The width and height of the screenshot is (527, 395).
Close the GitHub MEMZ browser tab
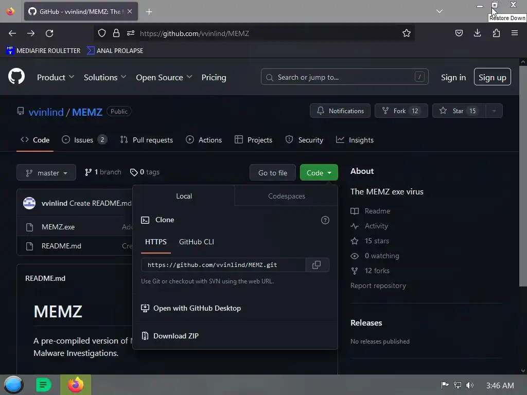pyautogui.click(x=130, y=11)
